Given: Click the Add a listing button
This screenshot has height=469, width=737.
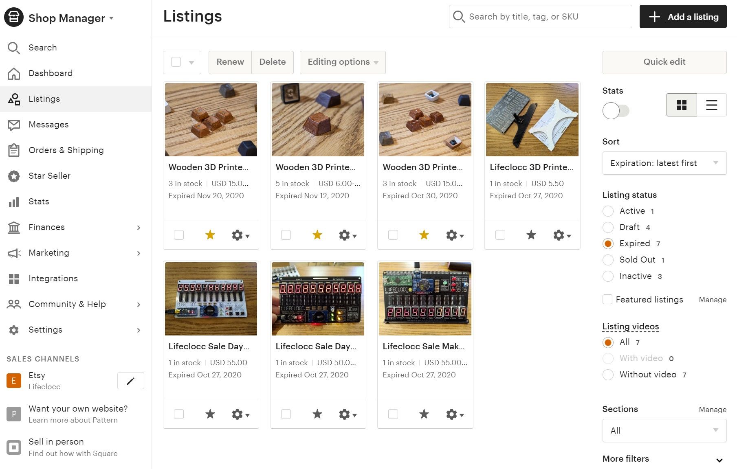Looking at the screenshot, I should point(683,17).
